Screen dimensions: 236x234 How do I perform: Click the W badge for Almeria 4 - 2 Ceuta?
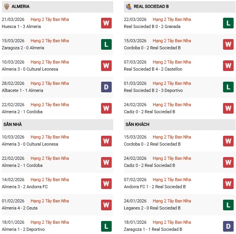[x=106, y=205]
